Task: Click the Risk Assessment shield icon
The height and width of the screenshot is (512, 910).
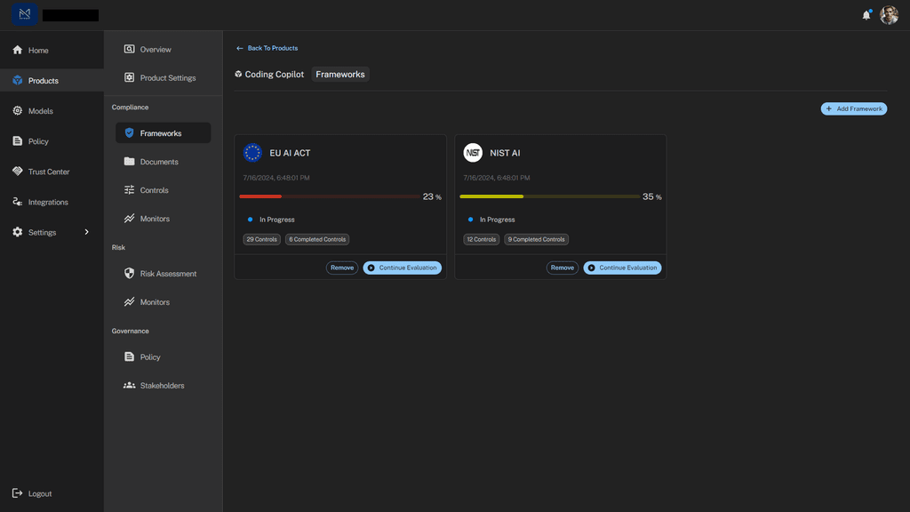Action: pos(129,273)
